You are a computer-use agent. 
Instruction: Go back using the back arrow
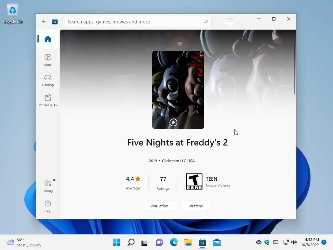[x=44, y=21]
